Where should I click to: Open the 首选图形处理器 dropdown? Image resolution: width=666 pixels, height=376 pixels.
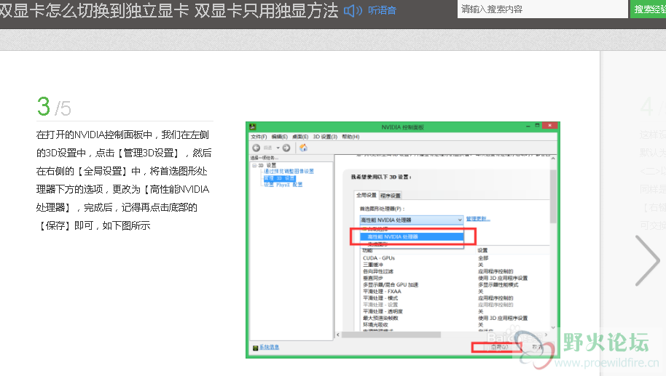(411, 220)
